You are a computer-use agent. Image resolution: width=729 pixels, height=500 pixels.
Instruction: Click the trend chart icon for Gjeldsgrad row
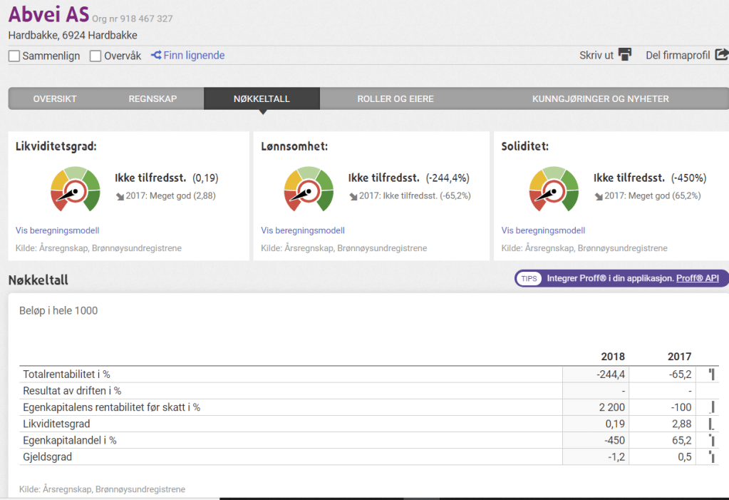pyautogui.click(x=711, y=456)
